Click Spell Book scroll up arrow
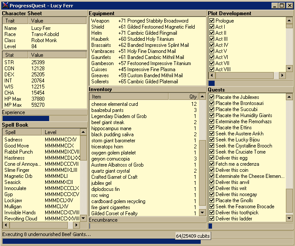 tap(83, 132)
